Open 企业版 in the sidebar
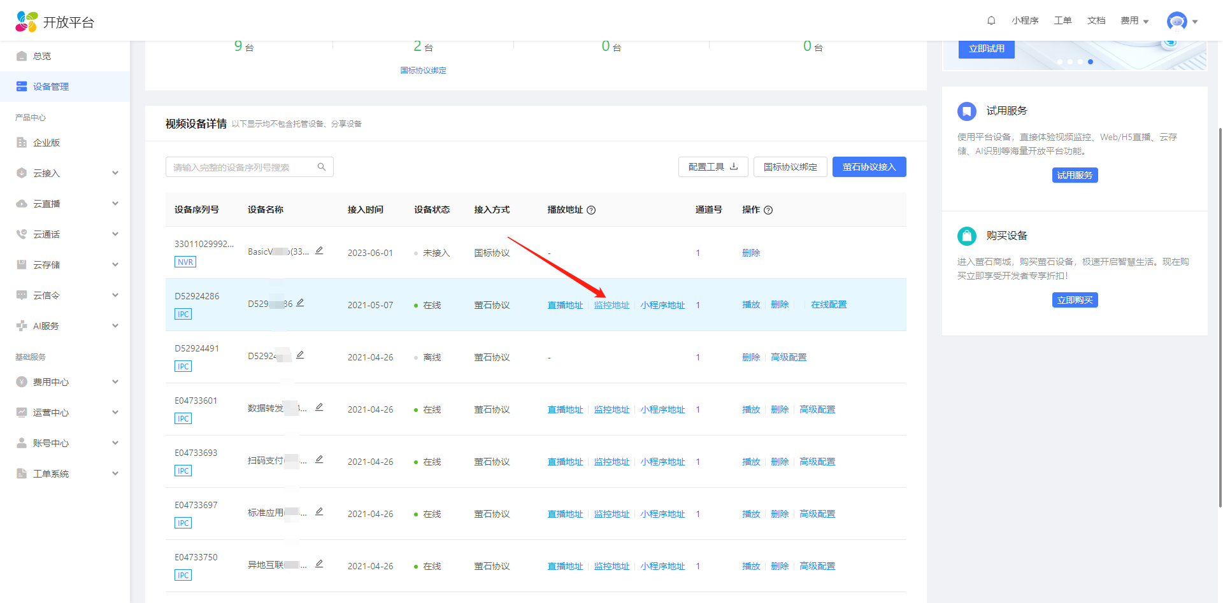 point(65,143)
